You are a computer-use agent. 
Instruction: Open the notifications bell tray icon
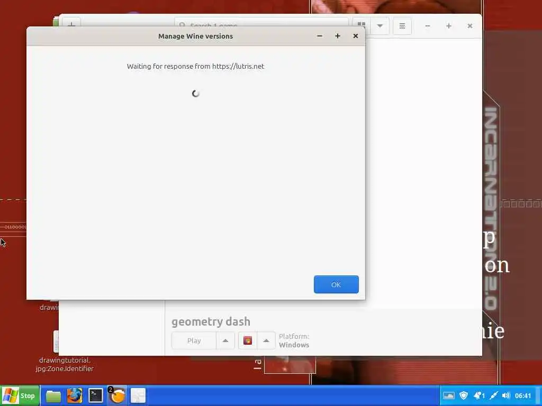[x=478, y=395]
